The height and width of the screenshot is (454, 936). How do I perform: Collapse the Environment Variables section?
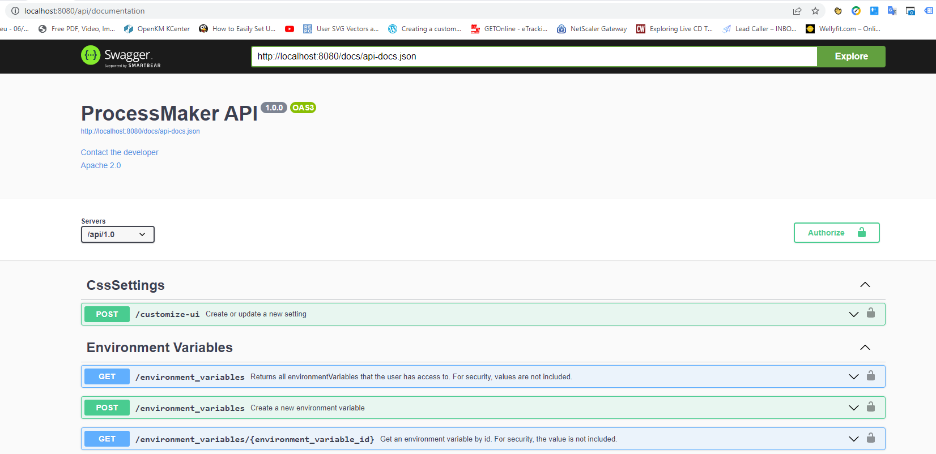[865, 348]
